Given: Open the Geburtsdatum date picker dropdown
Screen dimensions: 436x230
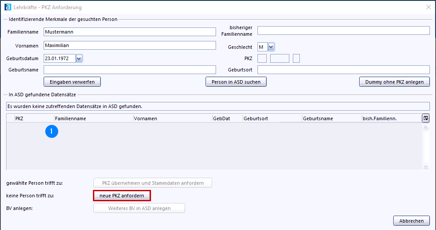Looking at the screenshot, I should pos(79,58).
